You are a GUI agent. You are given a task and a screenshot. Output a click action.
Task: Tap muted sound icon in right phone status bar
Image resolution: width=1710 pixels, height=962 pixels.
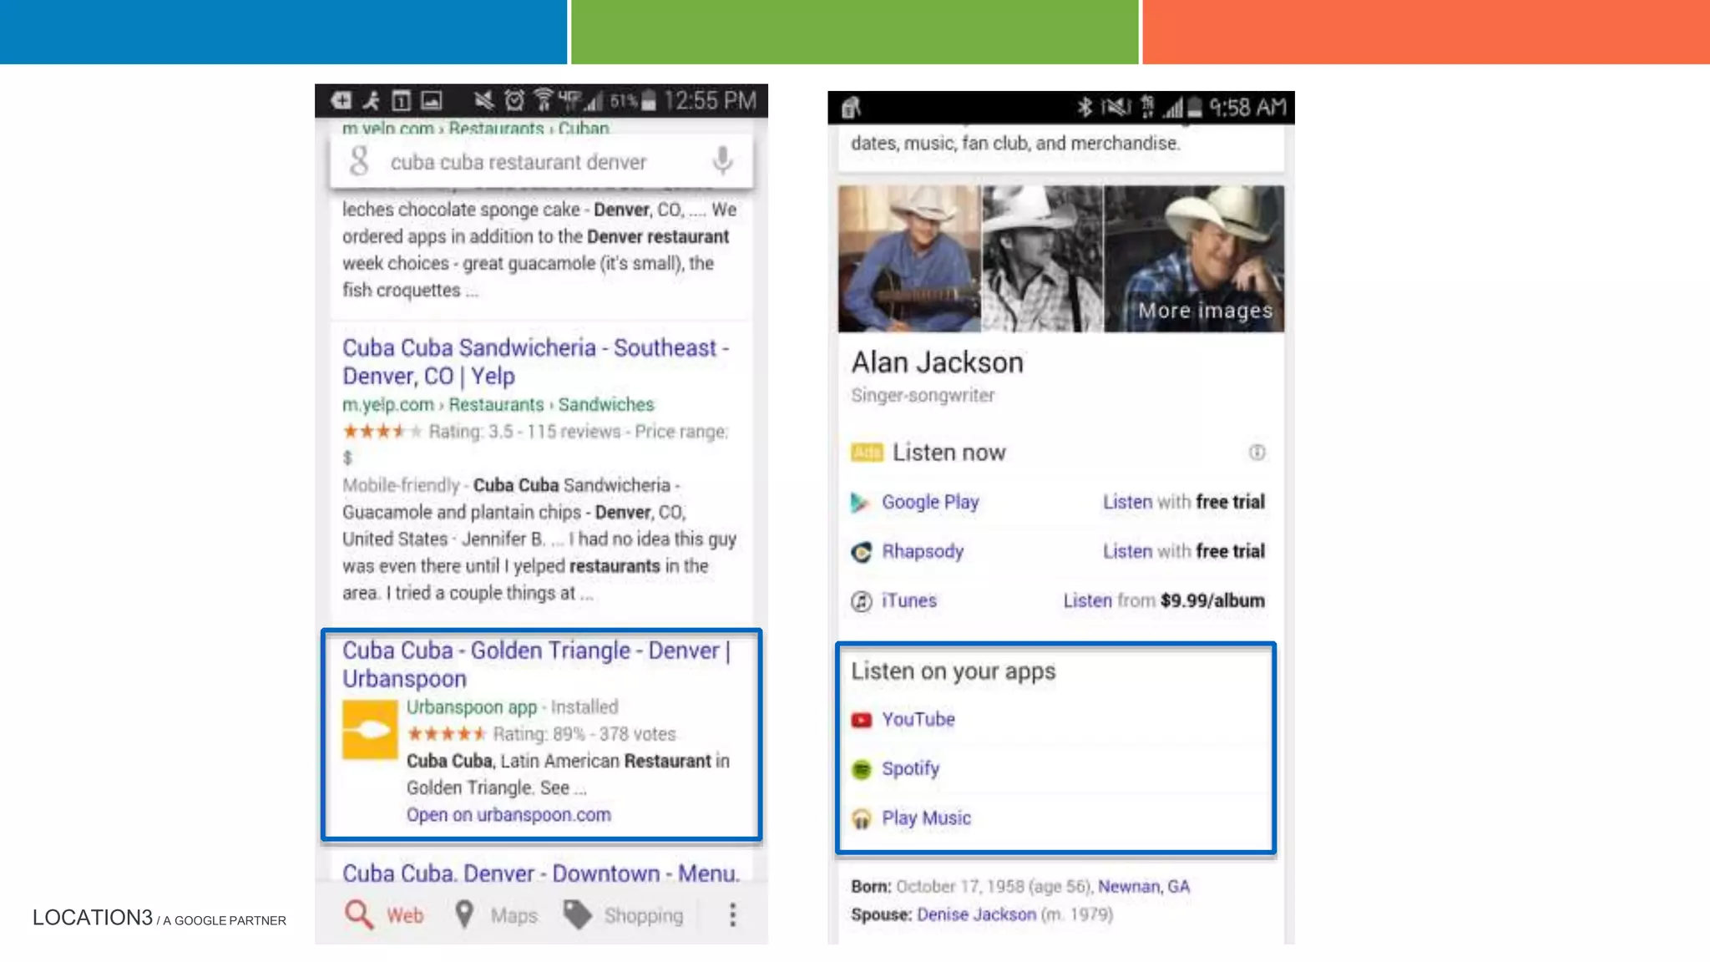coord(1116,107)
